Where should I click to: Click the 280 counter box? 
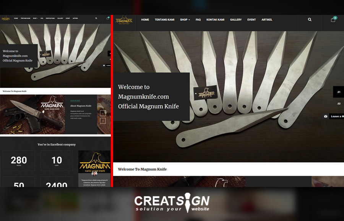click(x=19, y=161)
